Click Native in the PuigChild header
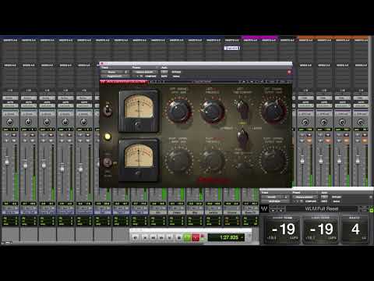374x281 pixels. pos(176,76)
